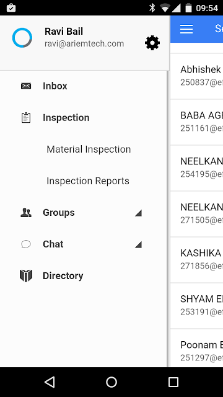Toggle the hamburger menu icon

(186, 29)
